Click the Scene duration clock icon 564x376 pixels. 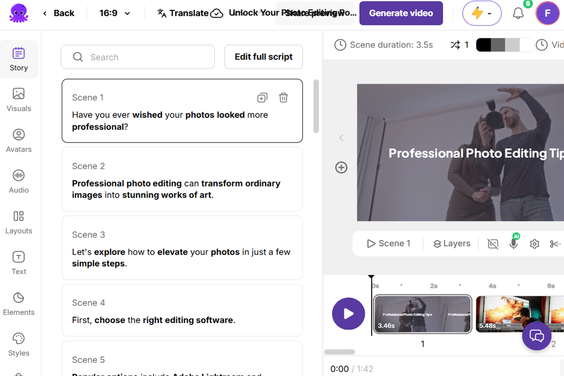[x=340, y=45]
